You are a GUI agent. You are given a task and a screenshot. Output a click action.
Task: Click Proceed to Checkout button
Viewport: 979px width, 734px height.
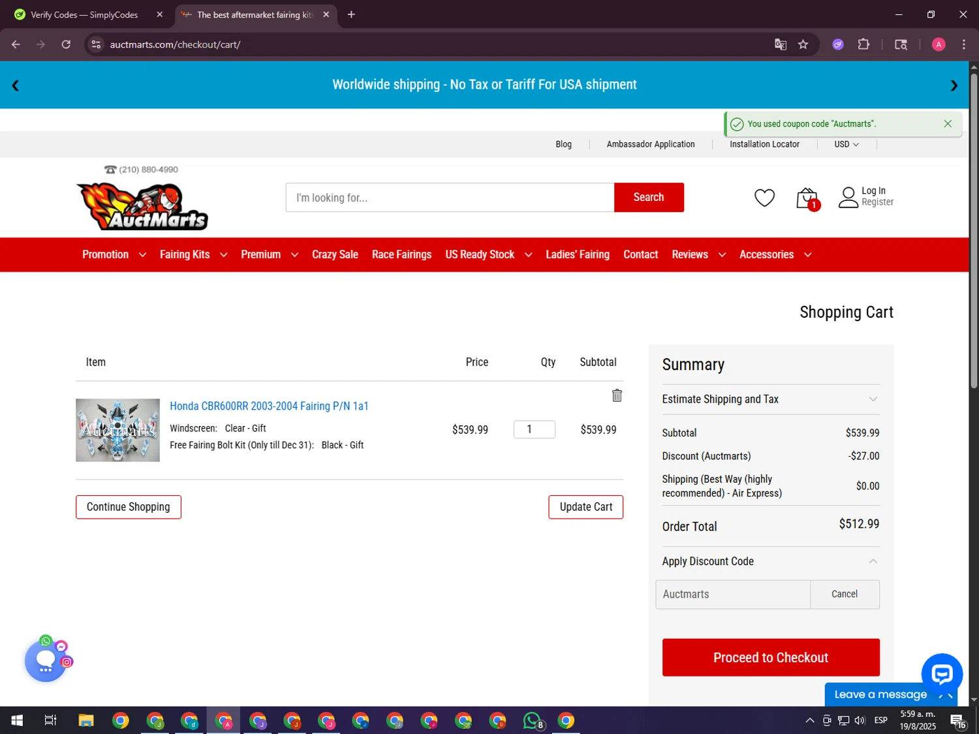(x=771, y=657)
